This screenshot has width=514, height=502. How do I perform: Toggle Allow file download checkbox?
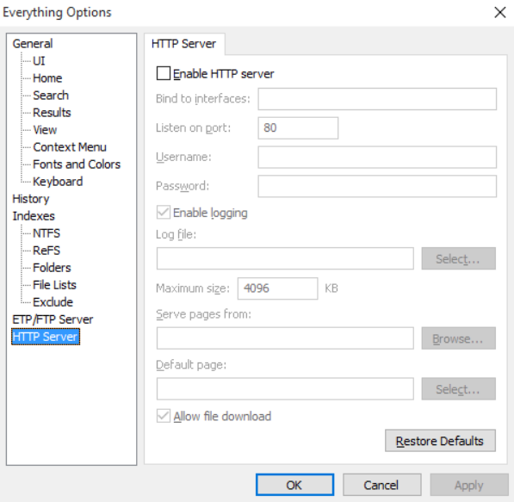tap(164, 416)
